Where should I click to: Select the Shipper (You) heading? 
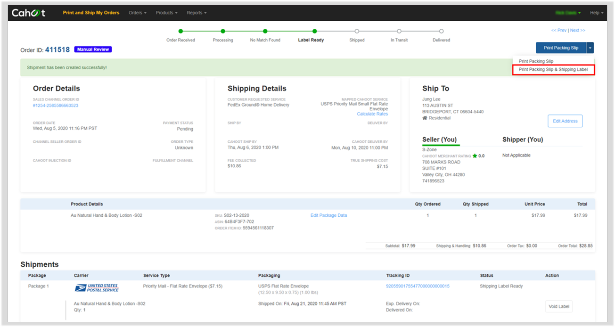[523, 139]
